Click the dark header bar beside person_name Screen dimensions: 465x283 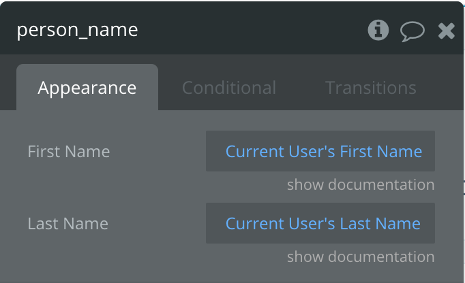pyautogui.click(x=252, y=30)
